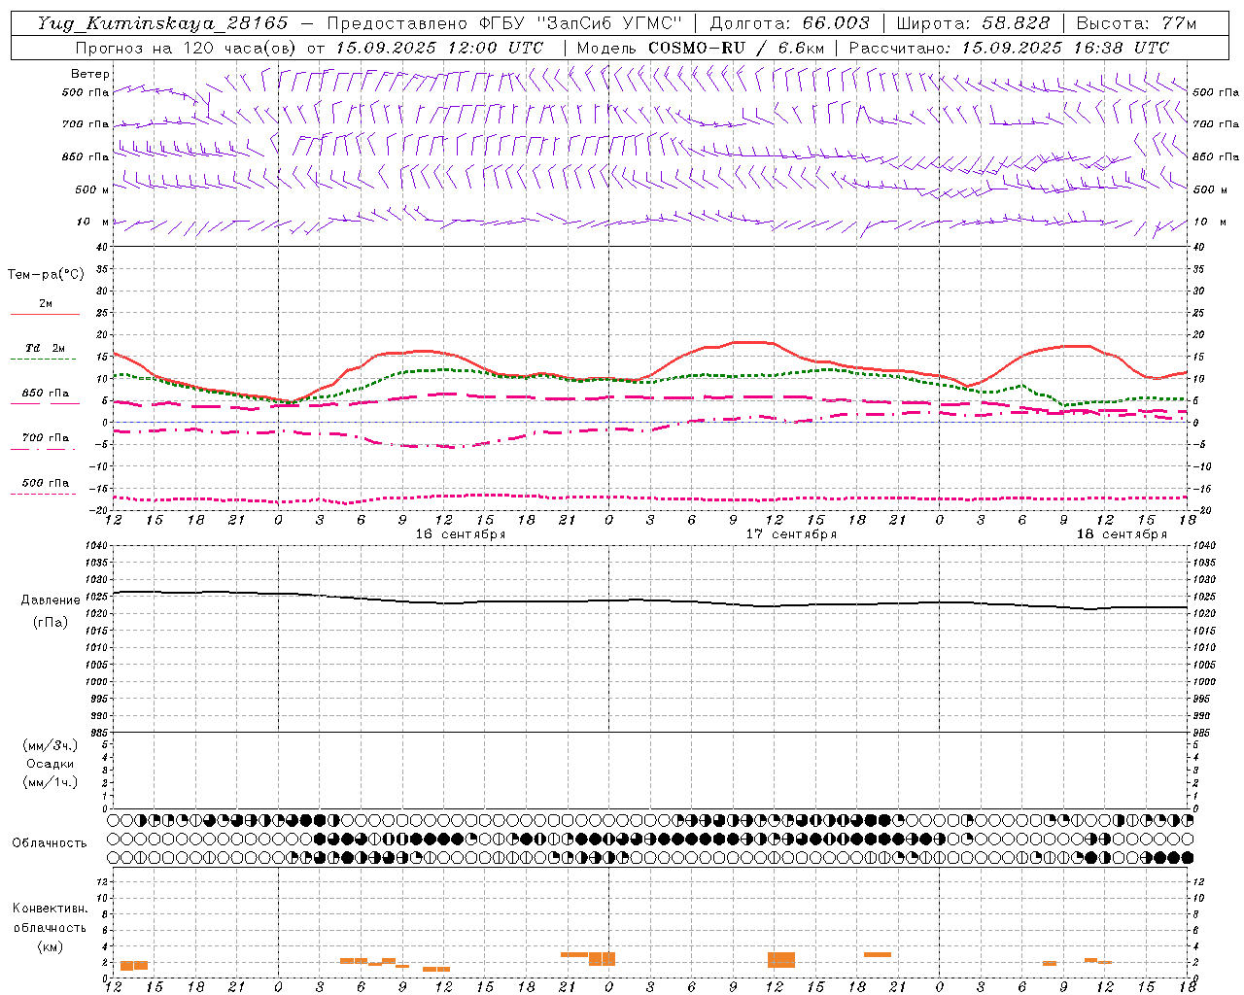
Task: Click the Td 2м dew point legend label
Action: click(x=46, y=348)
